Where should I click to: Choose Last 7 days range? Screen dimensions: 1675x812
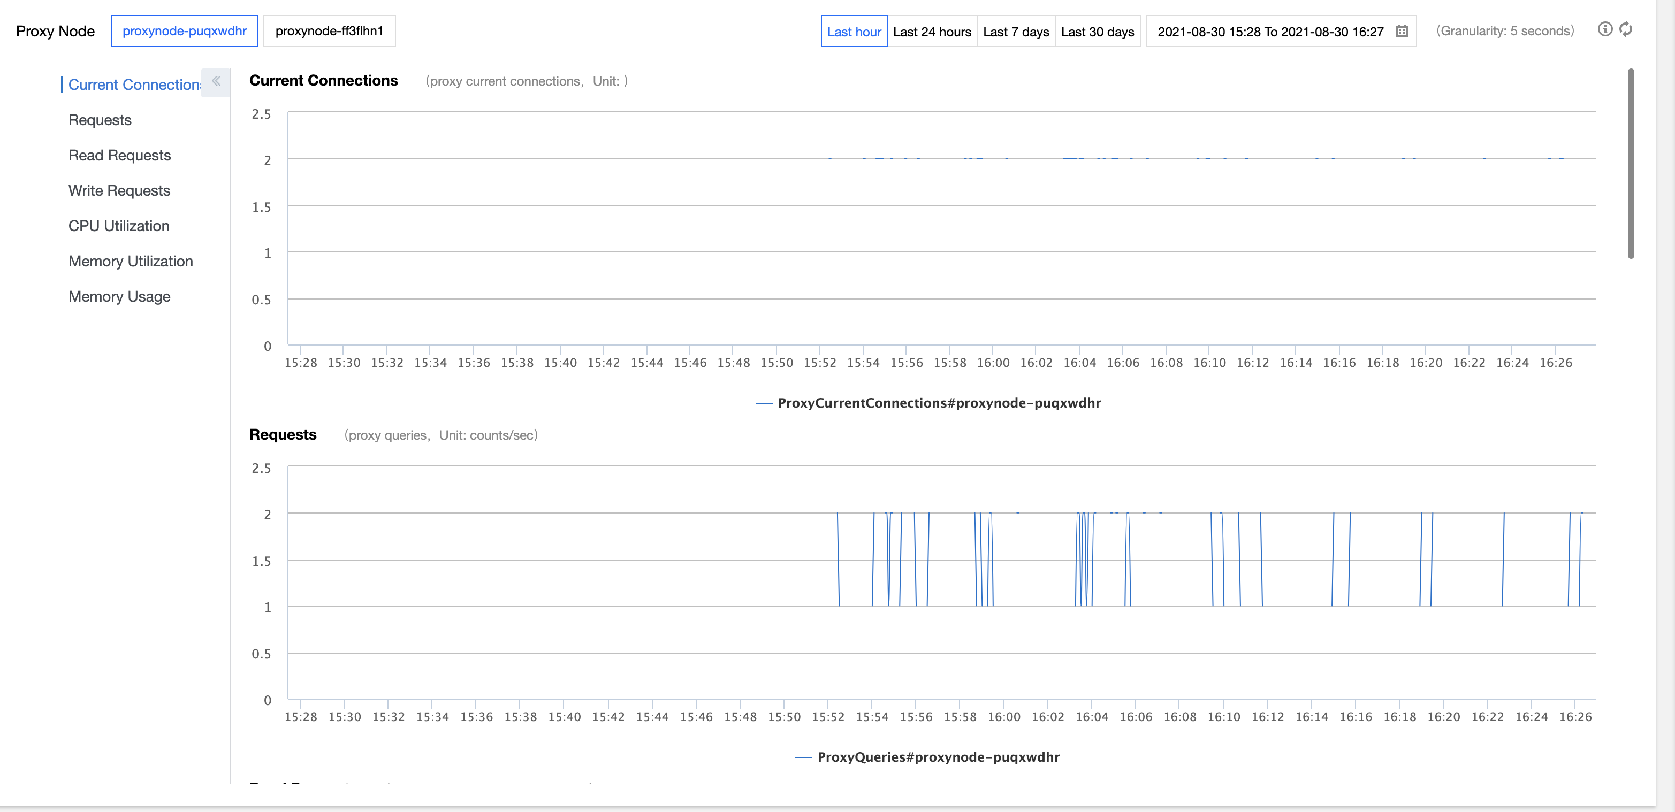1016,32
